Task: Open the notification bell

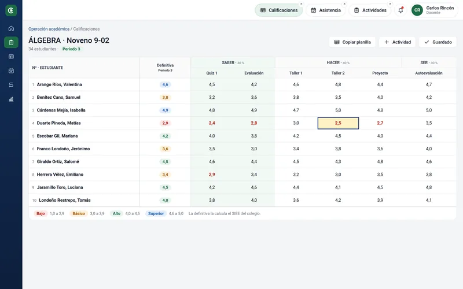Action: 400,10
